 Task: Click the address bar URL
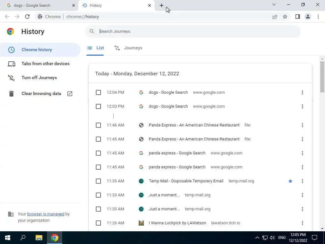point(83,17)
